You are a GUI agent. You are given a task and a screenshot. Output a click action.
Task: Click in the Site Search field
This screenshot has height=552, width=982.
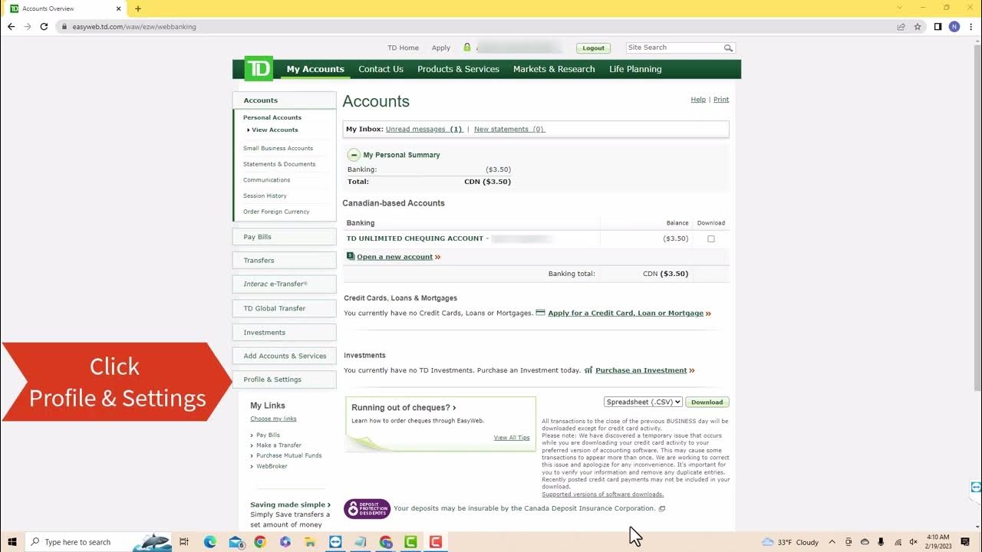(674, 48)
